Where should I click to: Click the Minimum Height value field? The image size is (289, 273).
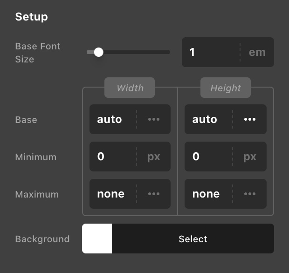208,157
